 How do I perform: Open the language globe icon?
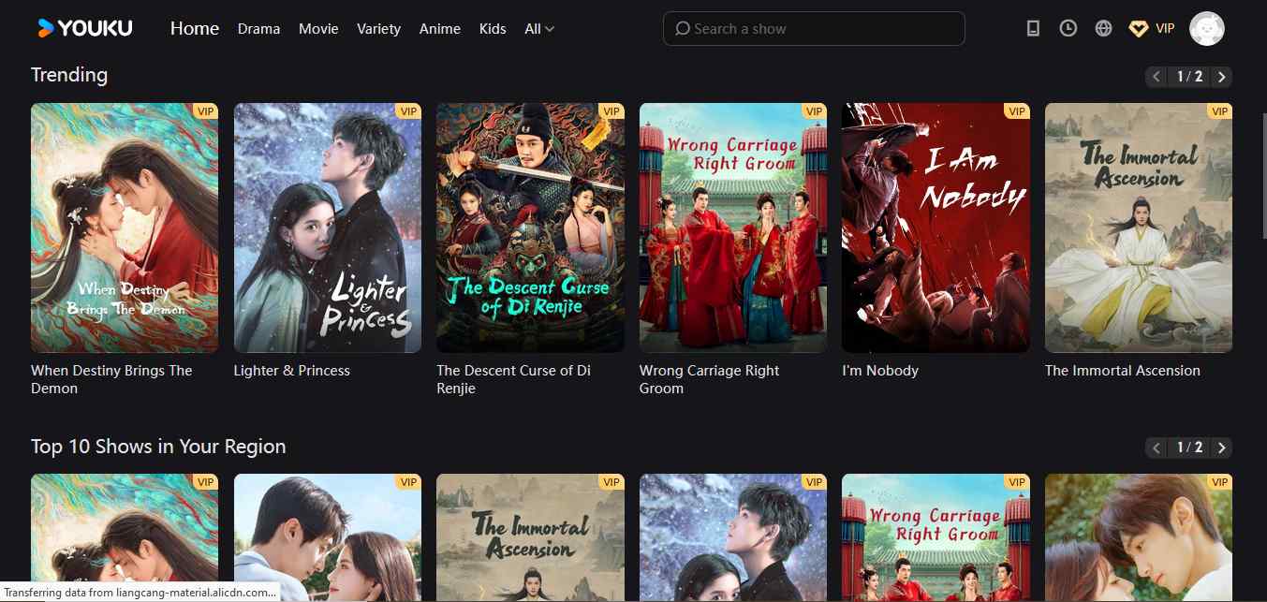[1104, 28]
